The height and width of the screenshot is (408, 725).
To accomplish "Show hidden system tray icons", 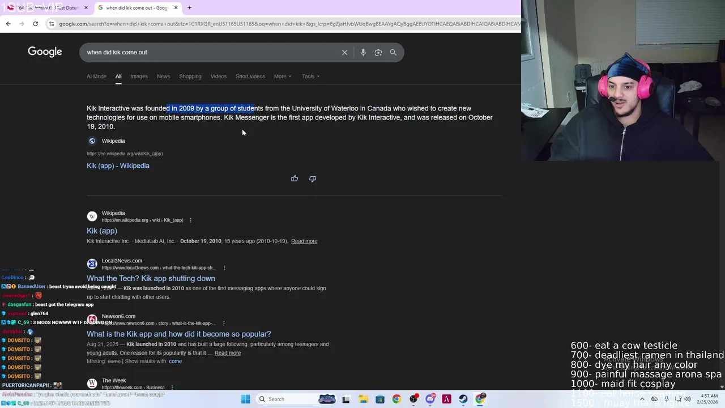I will pyautogui.click(x=642, y=399).
